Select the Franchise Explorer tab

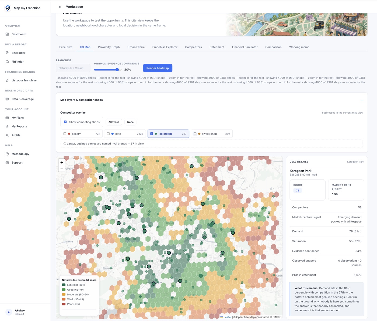[165, 47]
